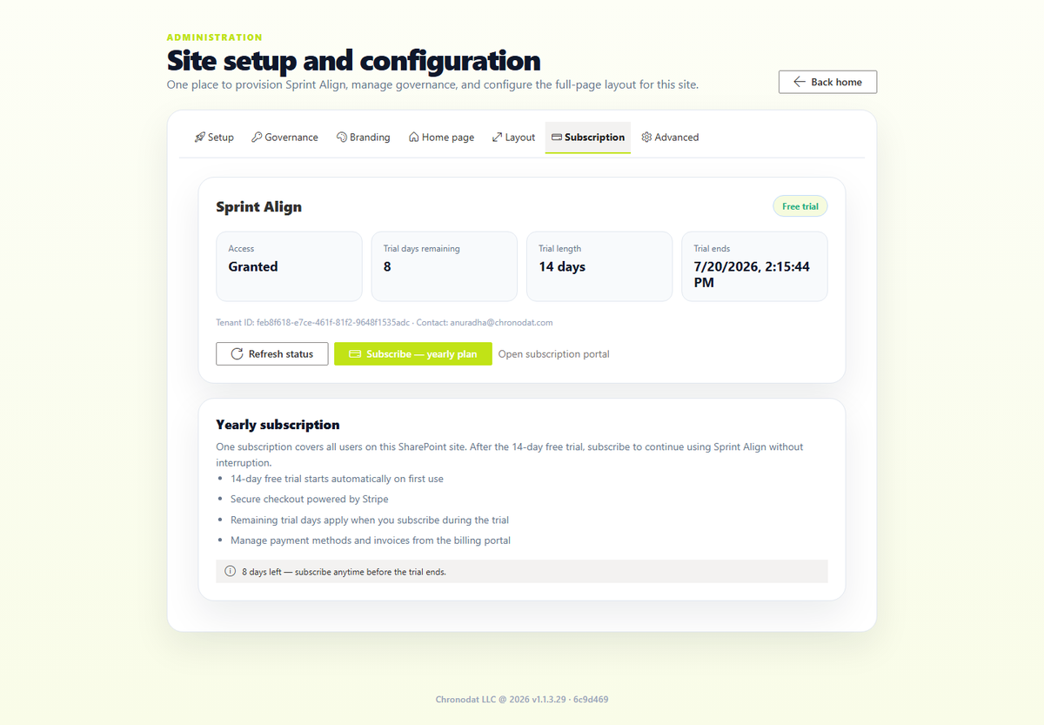Viewport: 1044px width, 725px height.
Task: Click the card icon beside Subscription tab
Action: click(557, 138)
